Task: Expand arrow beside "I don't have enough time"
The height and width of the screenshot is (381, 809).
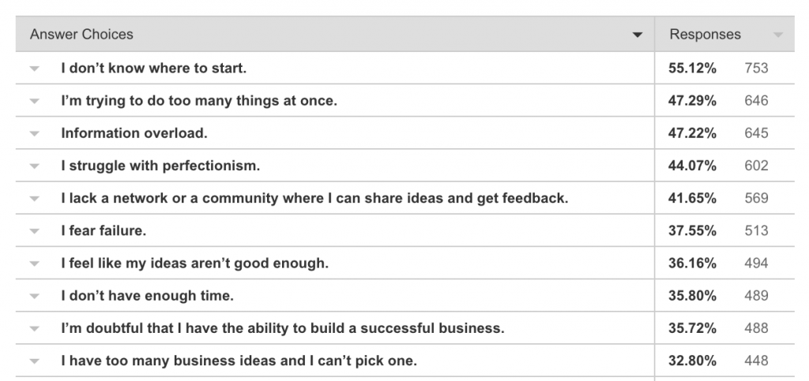Action: point(34,297)
